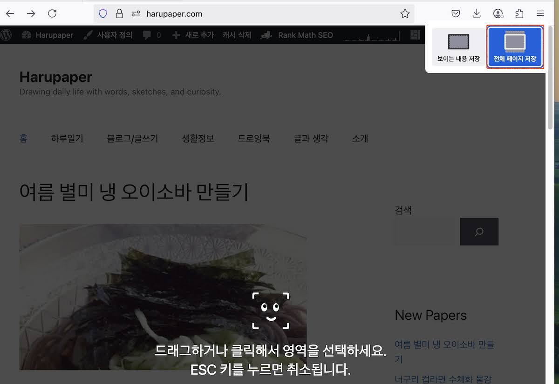Click the WordPress logo in admin bar
Screen dimensions: 559x384
(6, 35)
